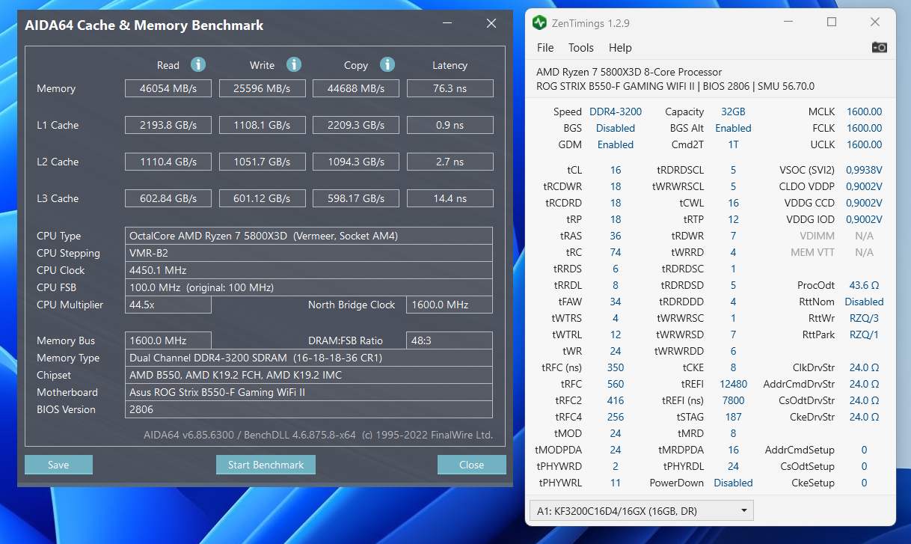Click the RttPark value RZQ/1
Viewport: 911px width, 544px height.
(864, 334)
